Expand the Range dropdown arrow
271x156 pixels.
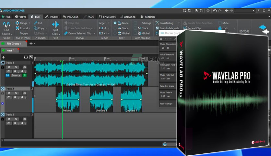(29, 23)
